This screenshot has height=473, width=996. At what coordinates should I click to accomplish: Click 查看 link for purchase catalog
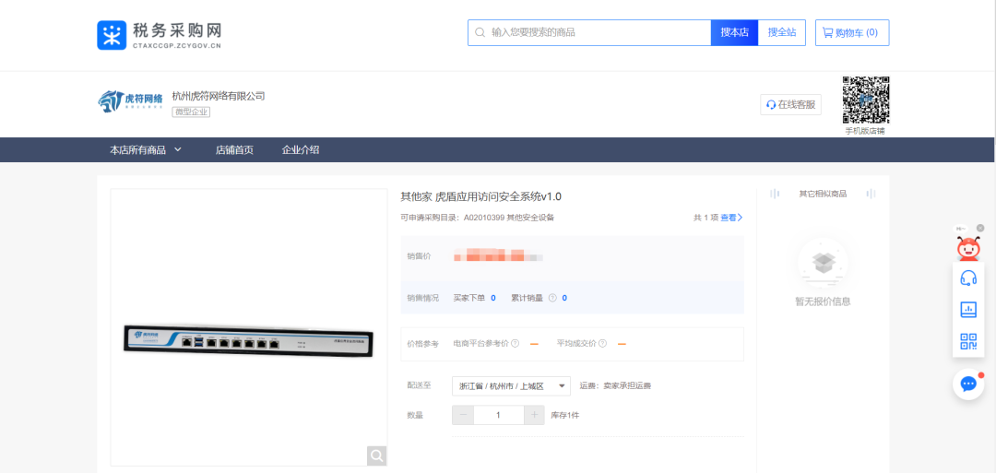731,217
